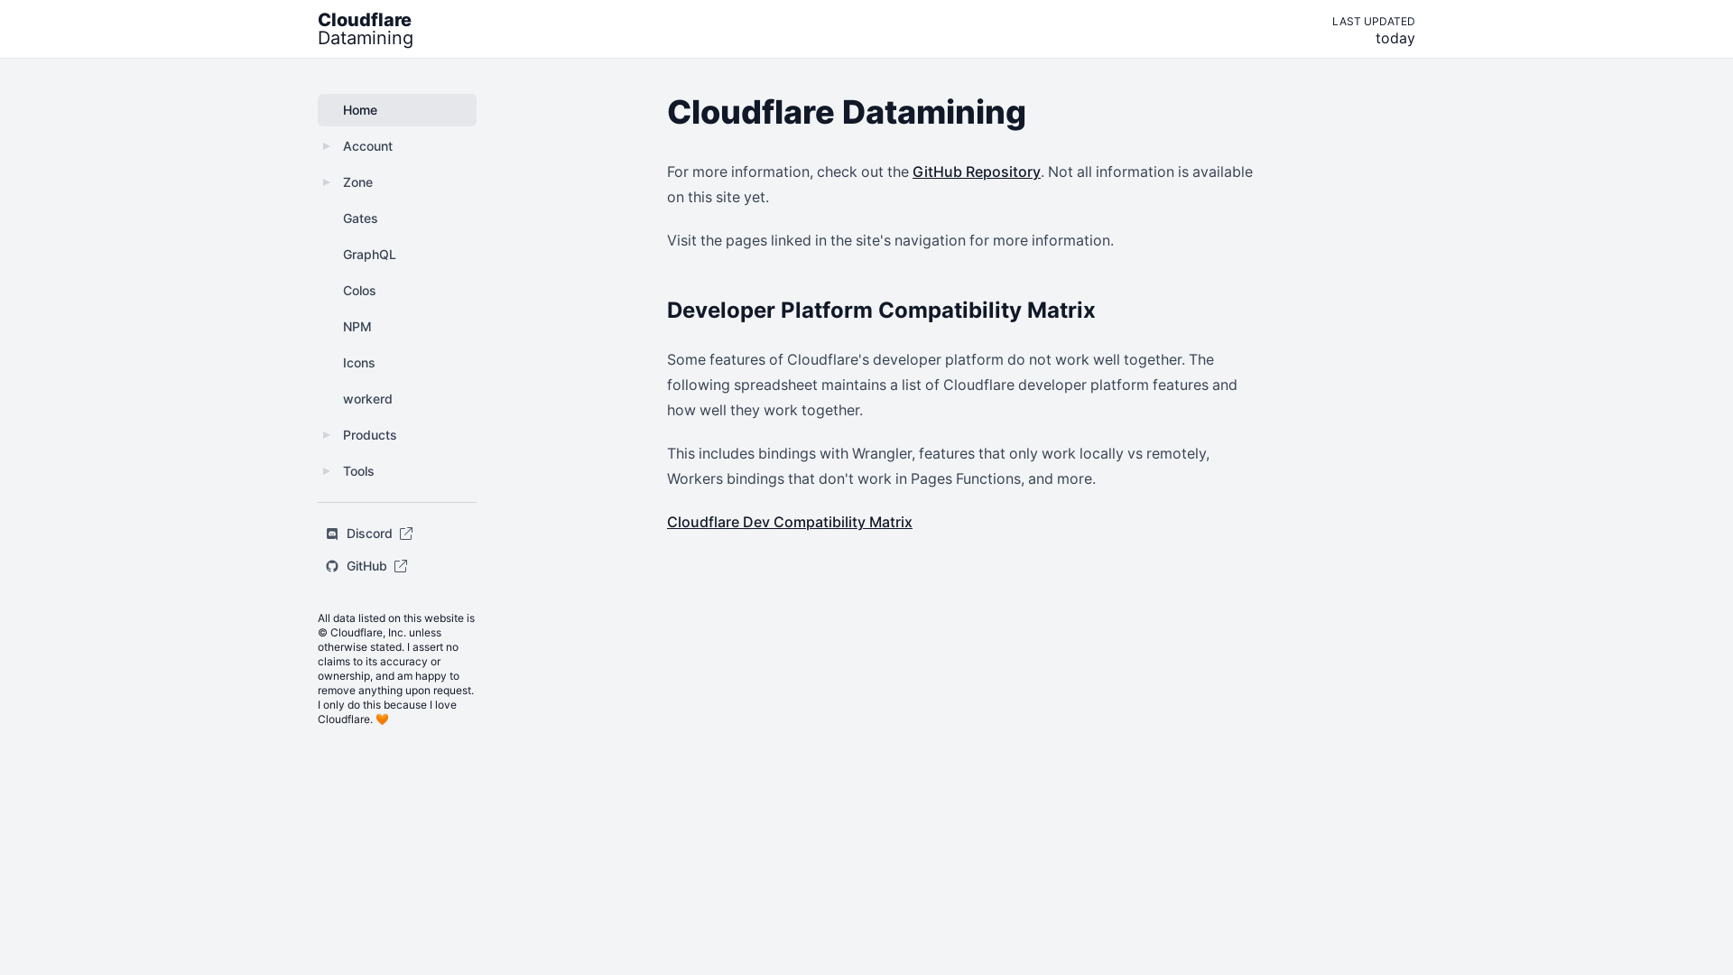Click the Discord logo icon
The image size is (1733, 975).
click(332, 534)
